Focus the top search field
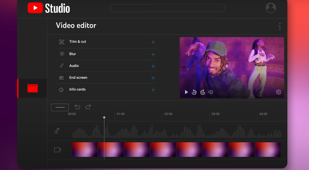 click(x=167, y=8)
